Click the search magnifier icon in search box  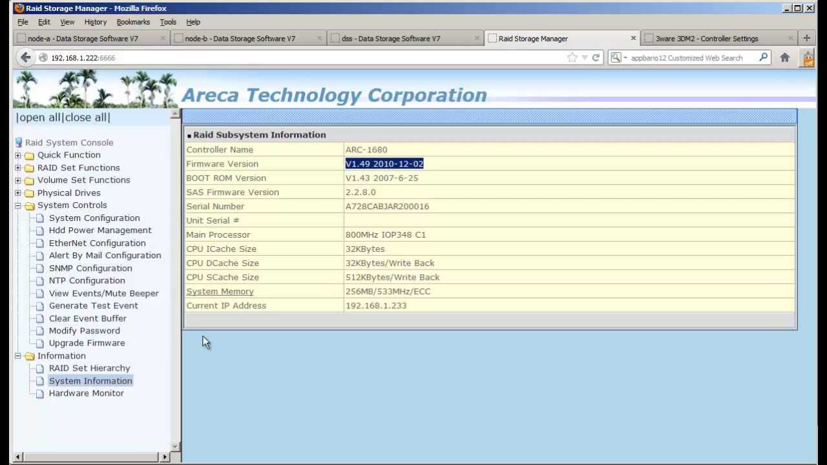tap(763, 57)
